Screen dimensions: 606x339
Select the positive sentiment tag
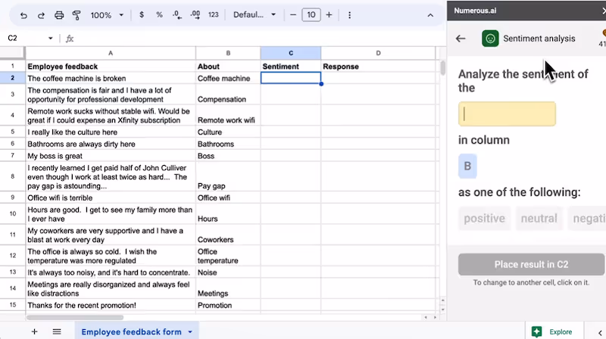point(484,219)
